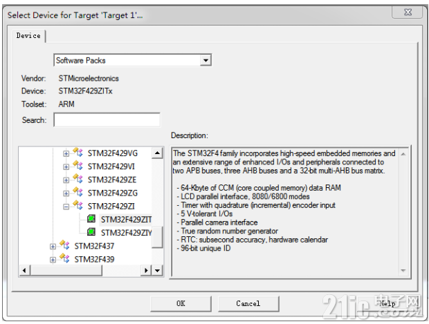The width and height of the screenshot is (429, 324).
Task: Click the STM32F429ZITx device name text
Action: click(x=85, y=91)
